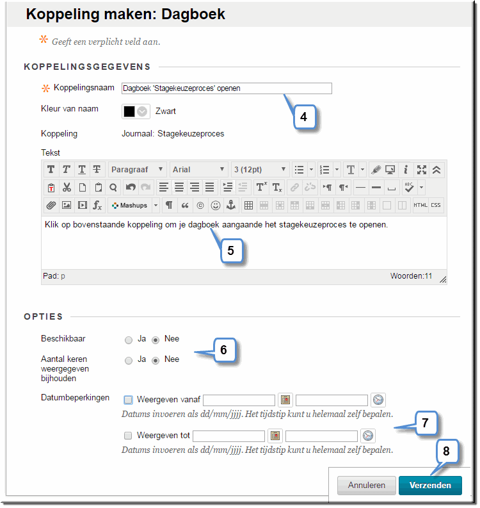Show nonprinting characters pilcrow icon
The image size is (480, 508).
coord(169,206)
